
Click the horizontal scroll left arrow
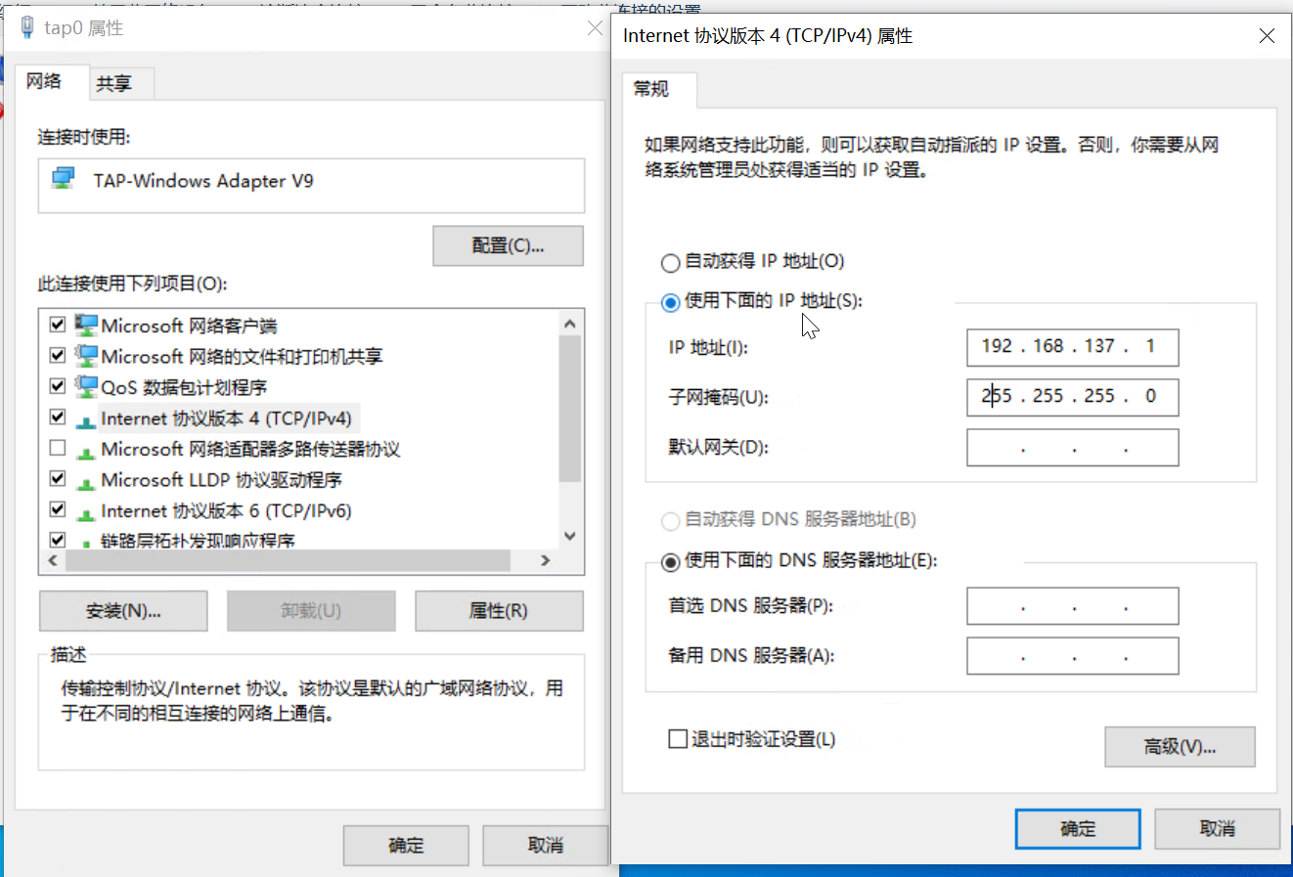53,560
